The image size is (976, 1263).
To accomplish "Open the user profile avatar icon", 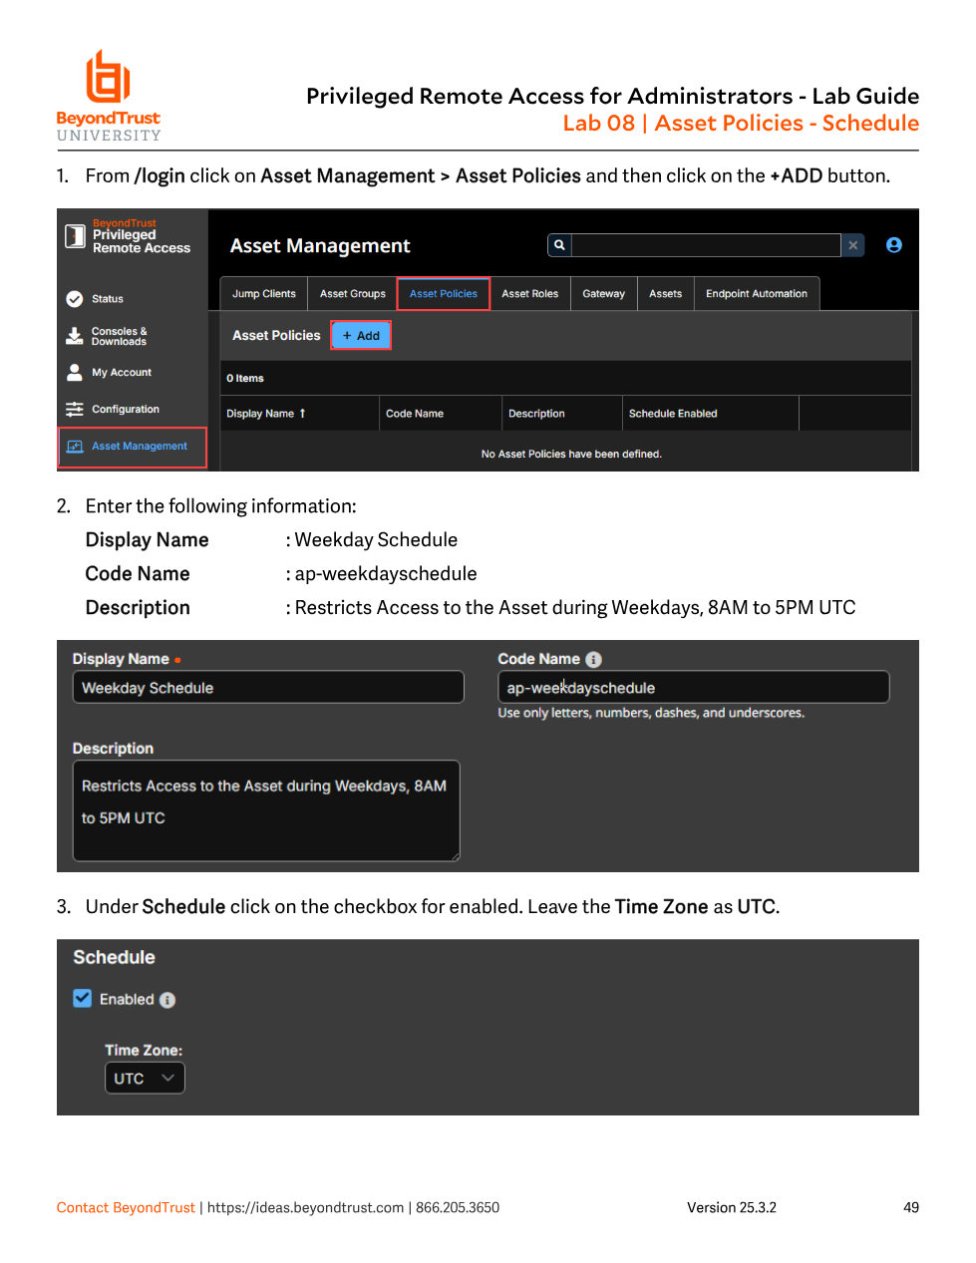I will click(x=894, y=245).
